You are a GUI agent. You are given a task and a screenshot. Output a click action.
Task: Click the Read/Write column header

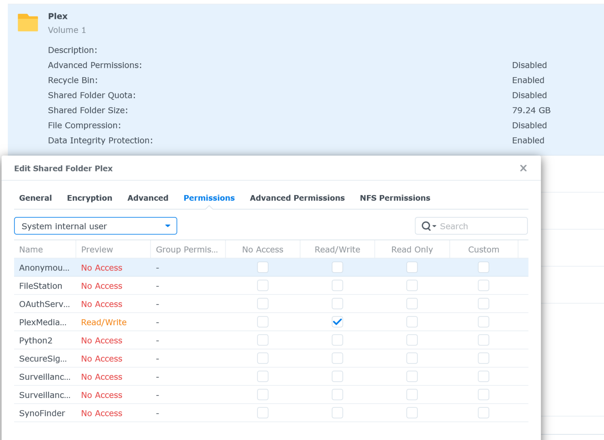point(337,249)
